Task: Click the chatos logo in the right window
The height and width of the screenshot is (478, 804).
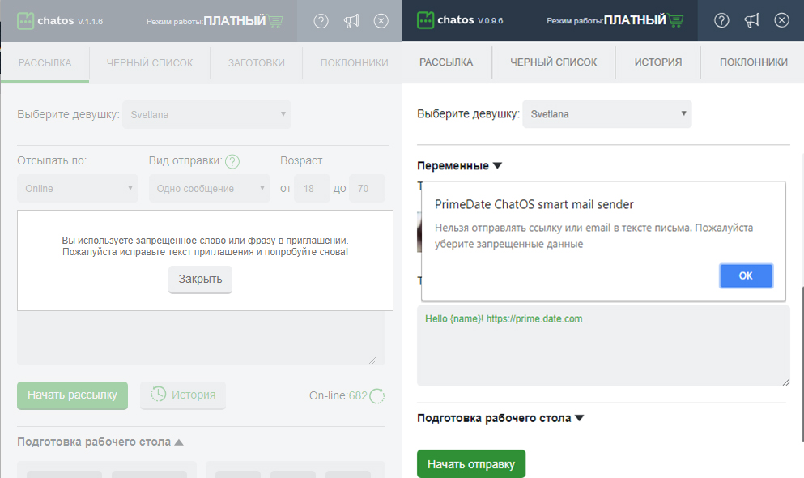Action: click(x=425, y=20)
